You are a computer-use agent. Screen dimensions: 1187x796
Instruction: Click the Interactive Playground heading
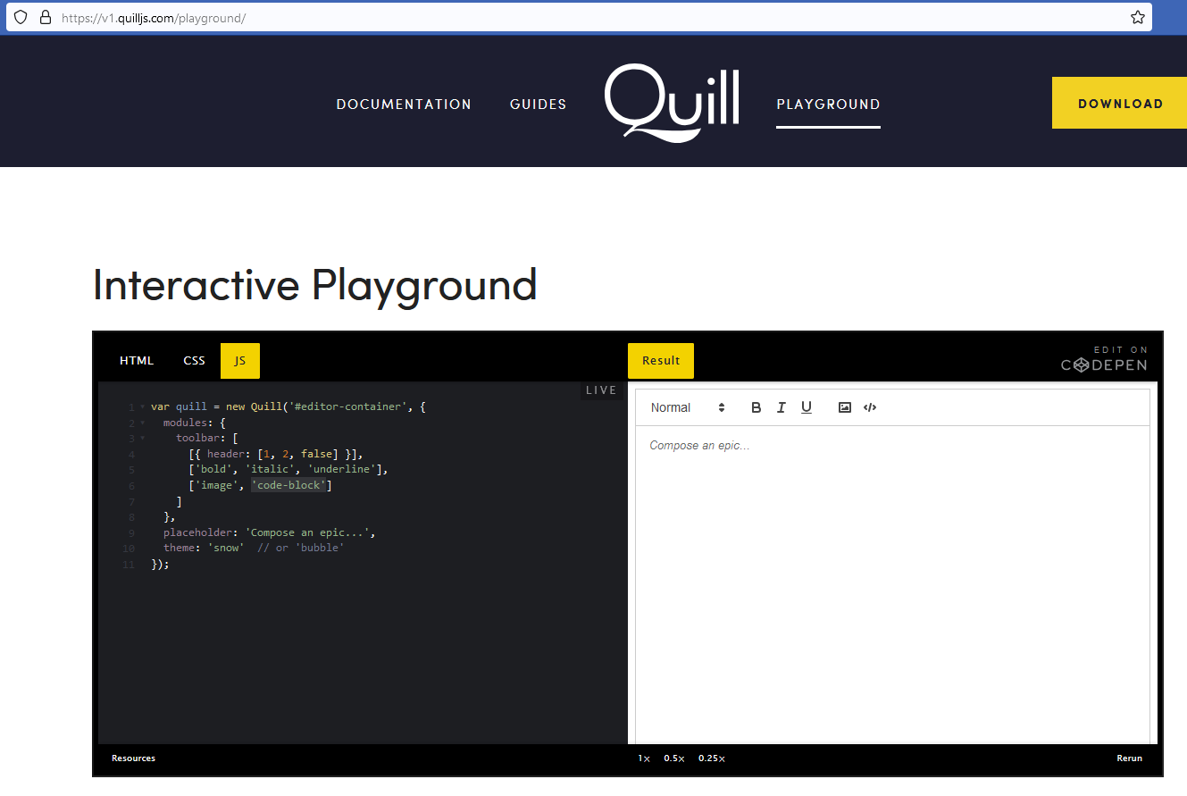tap(314, 285)
